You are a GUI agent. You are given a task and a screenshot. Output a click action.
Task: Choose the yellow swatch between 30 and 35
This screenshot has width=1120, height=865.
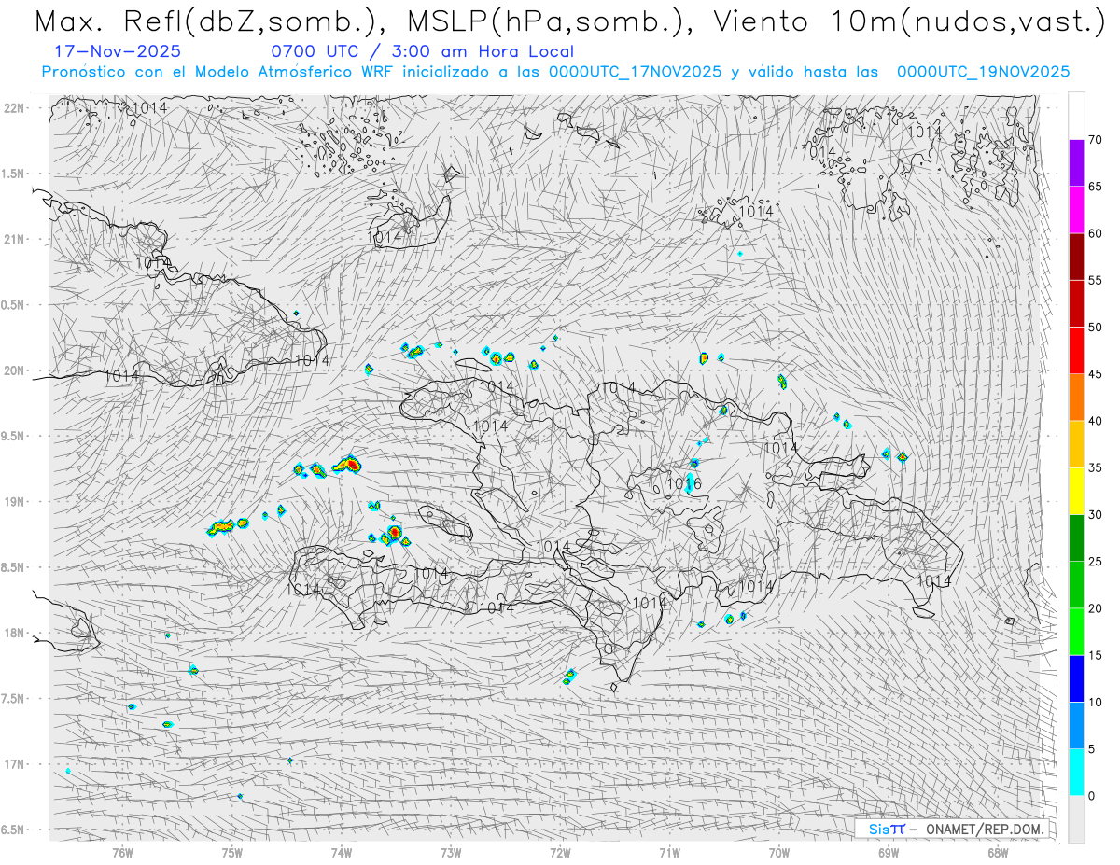point(1076,491)
